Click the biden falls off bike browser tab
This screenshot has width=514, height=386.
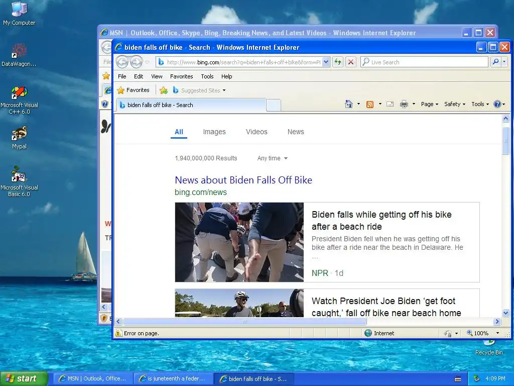point(191,105)
